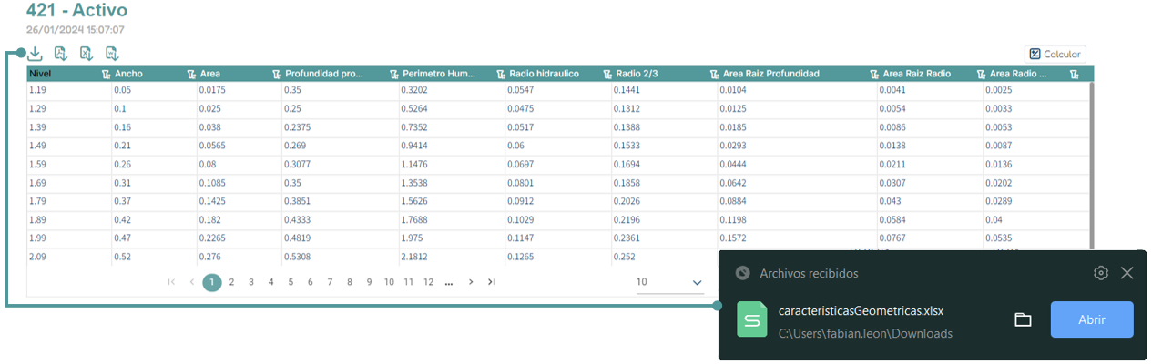Click the pagination ellipsis for more pages
1152x364 pixels.
tap(449, 283)
